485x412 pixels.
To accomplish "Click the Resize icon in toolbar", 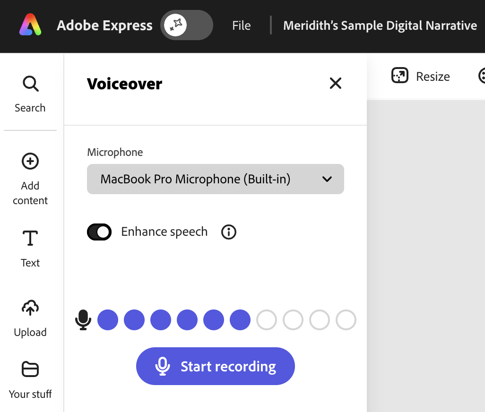I will 400,76.
